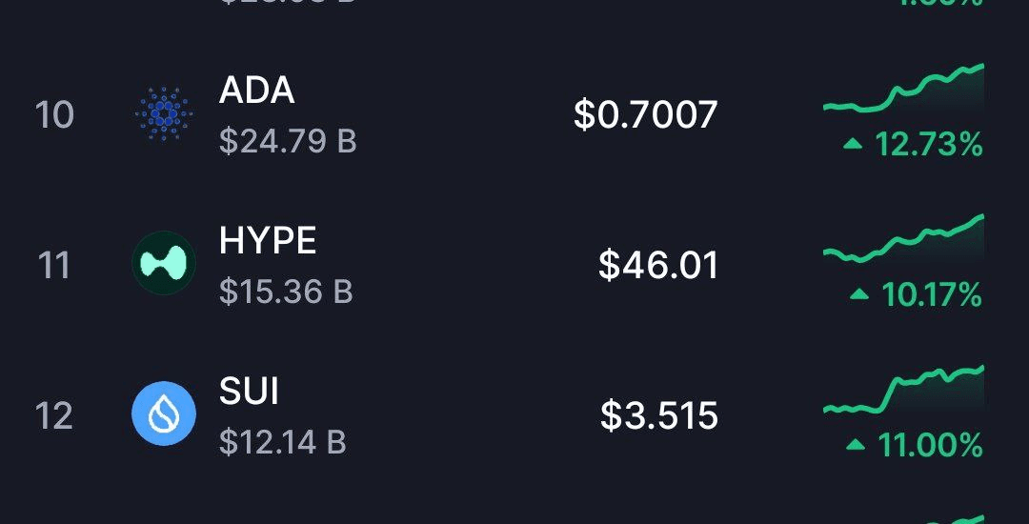This screenshot has width=1029, height=524.
Task: Tap SUI market cap $12.14 B
Action: coord(283,443)
